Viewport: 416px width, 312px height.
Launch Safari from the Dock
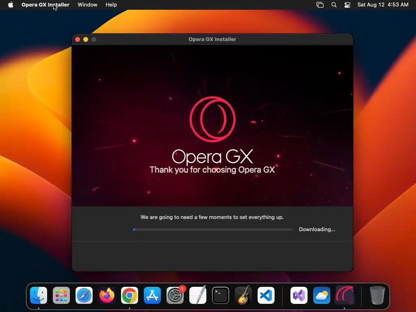[84, 295]
